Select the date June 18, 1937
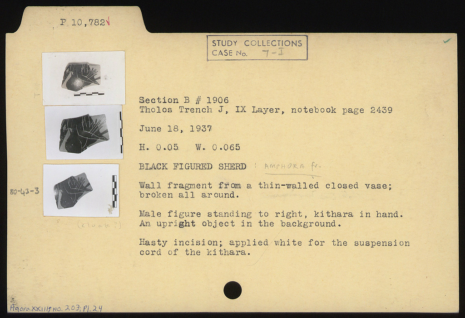 click(x=175, y=129)
